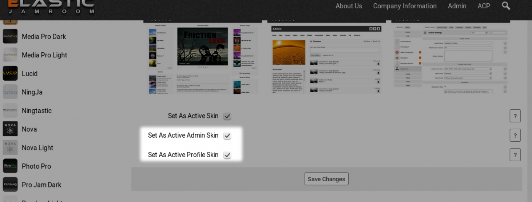Open the Nova Light skin link
Image resolution: width=532 pixels, height=202 pixels.
tap(37, 148)
